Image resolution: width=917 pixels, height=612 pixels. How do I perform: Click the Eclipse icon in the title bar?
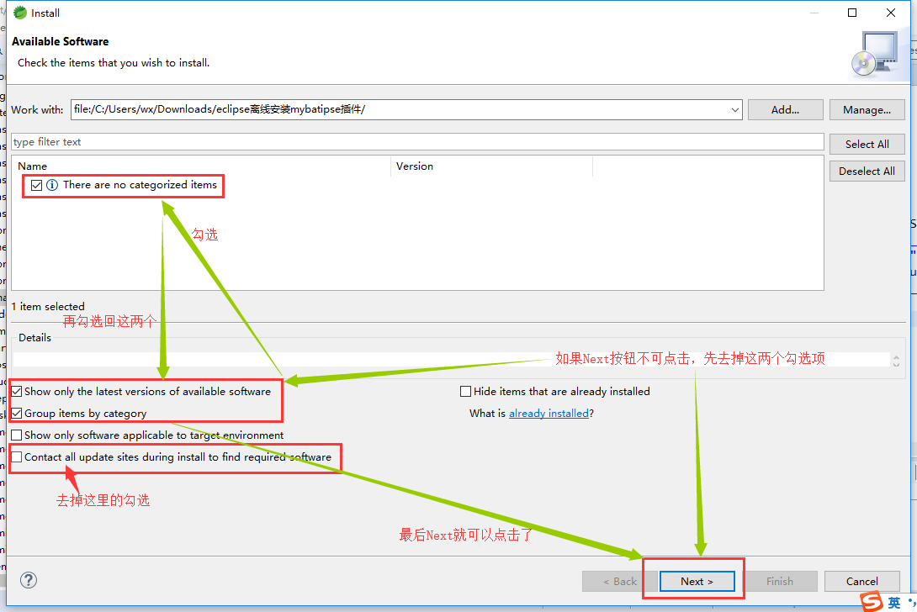(19, 13)
